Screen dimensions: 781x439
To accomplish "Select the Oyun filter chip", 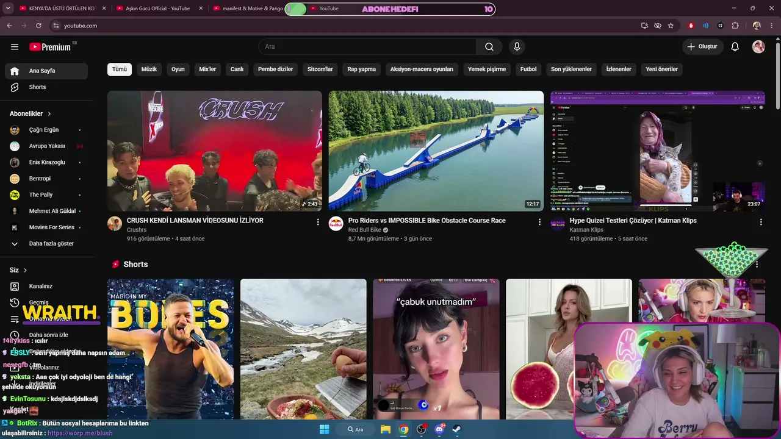I will (178, 70).
